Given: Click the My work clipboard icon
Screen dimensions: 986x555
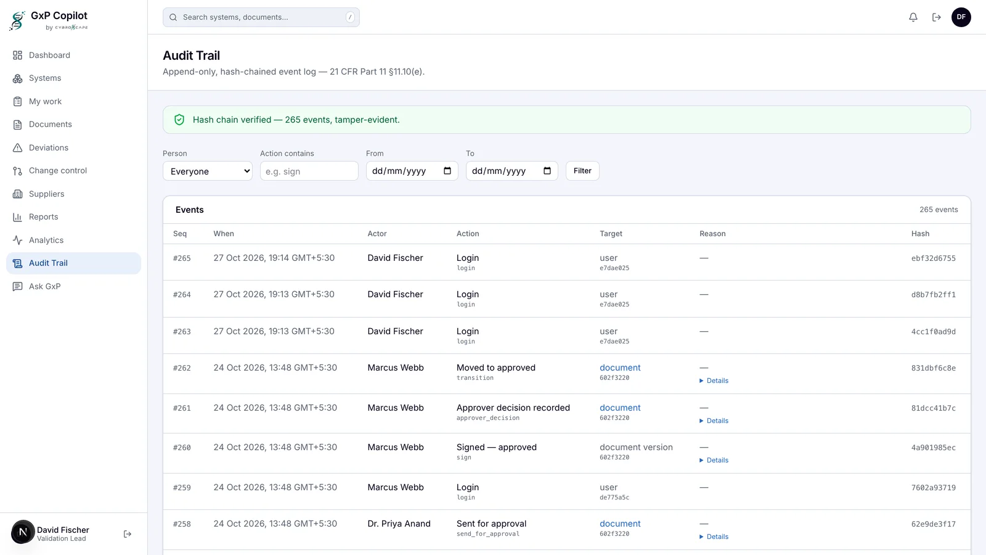Looking at the screenshot, I should point(17,102).
